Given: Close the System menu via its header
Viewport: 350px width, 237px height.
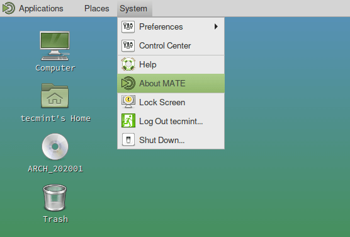Looking at the screenshot, I should pos(133,8).
